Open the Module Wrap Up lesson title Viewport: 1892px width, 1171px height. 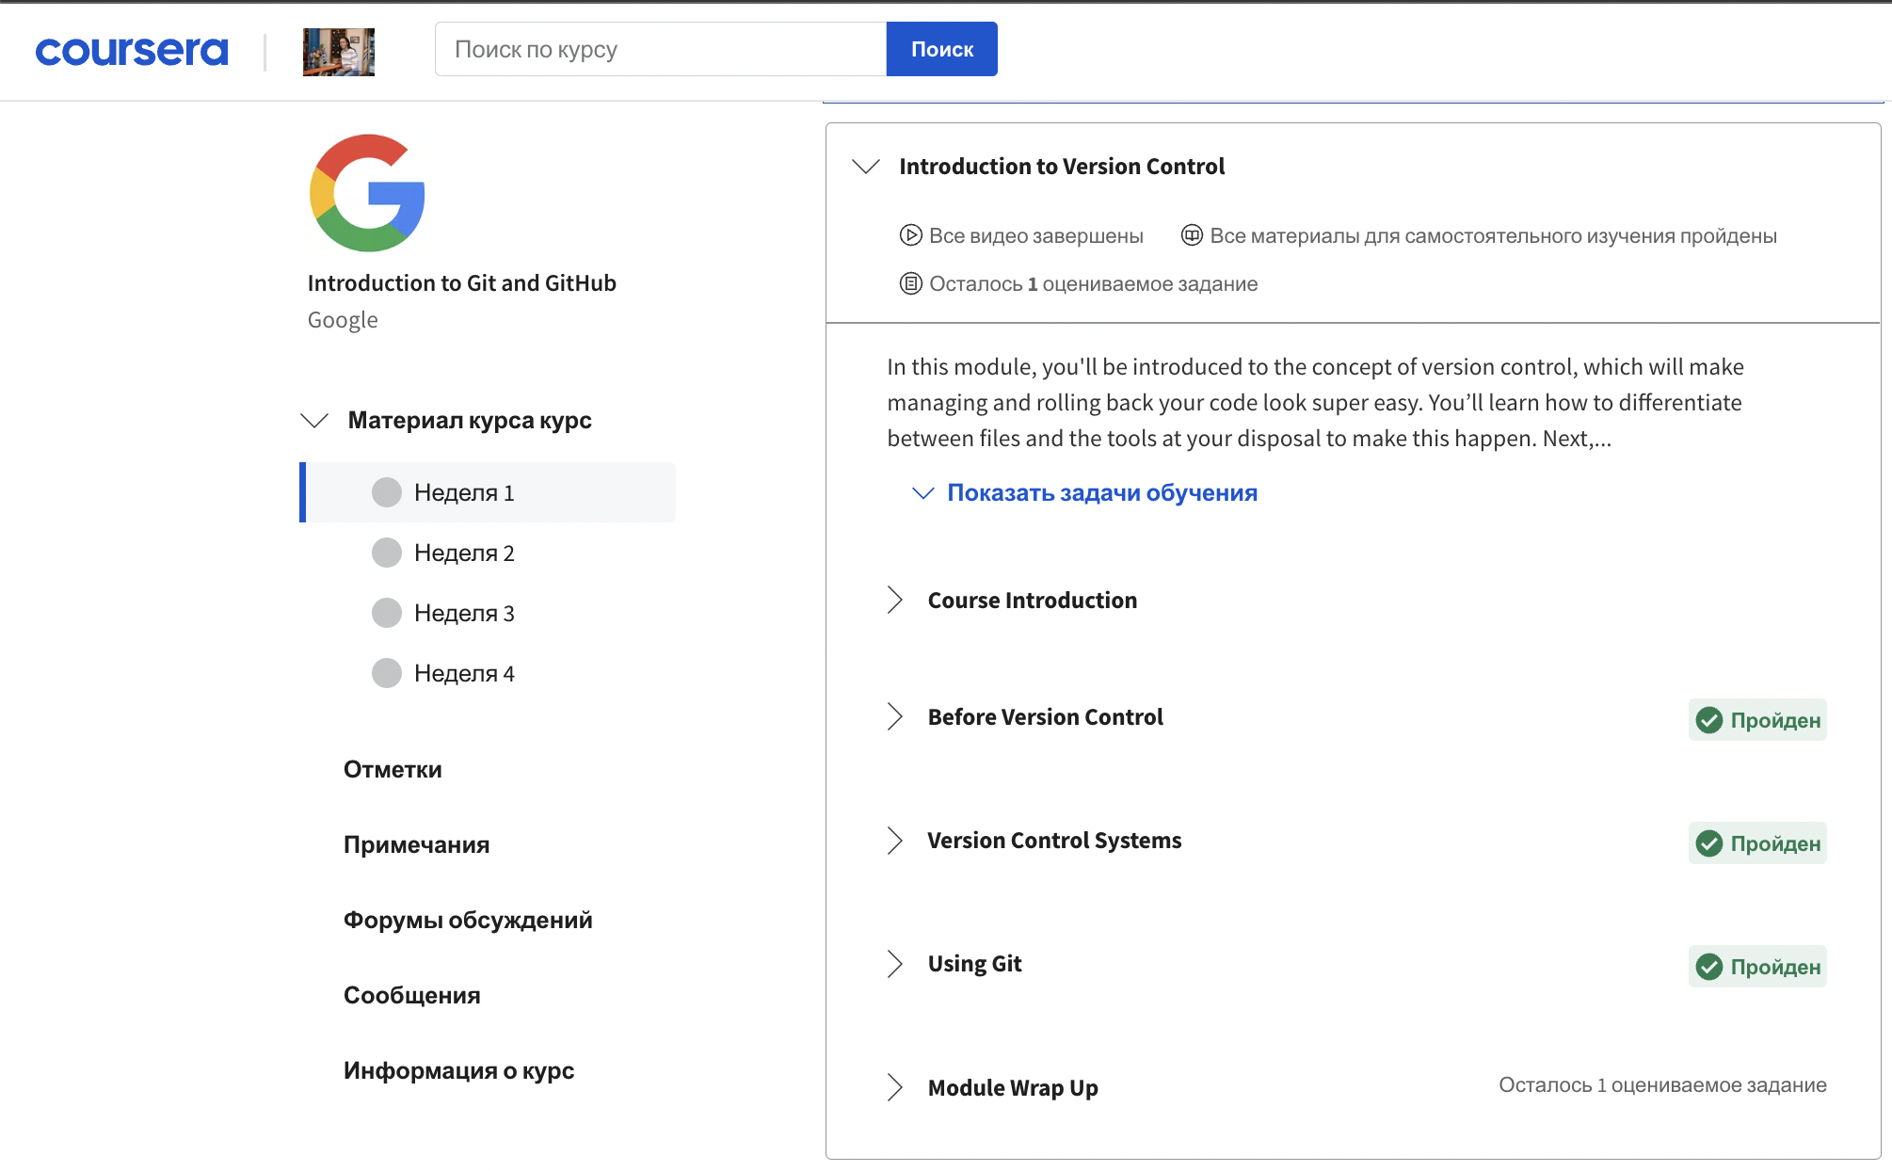(1013, 1087)
